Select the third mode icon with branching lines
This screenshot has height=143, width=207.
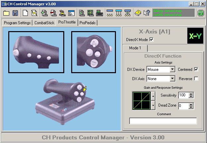click(128, 13)
